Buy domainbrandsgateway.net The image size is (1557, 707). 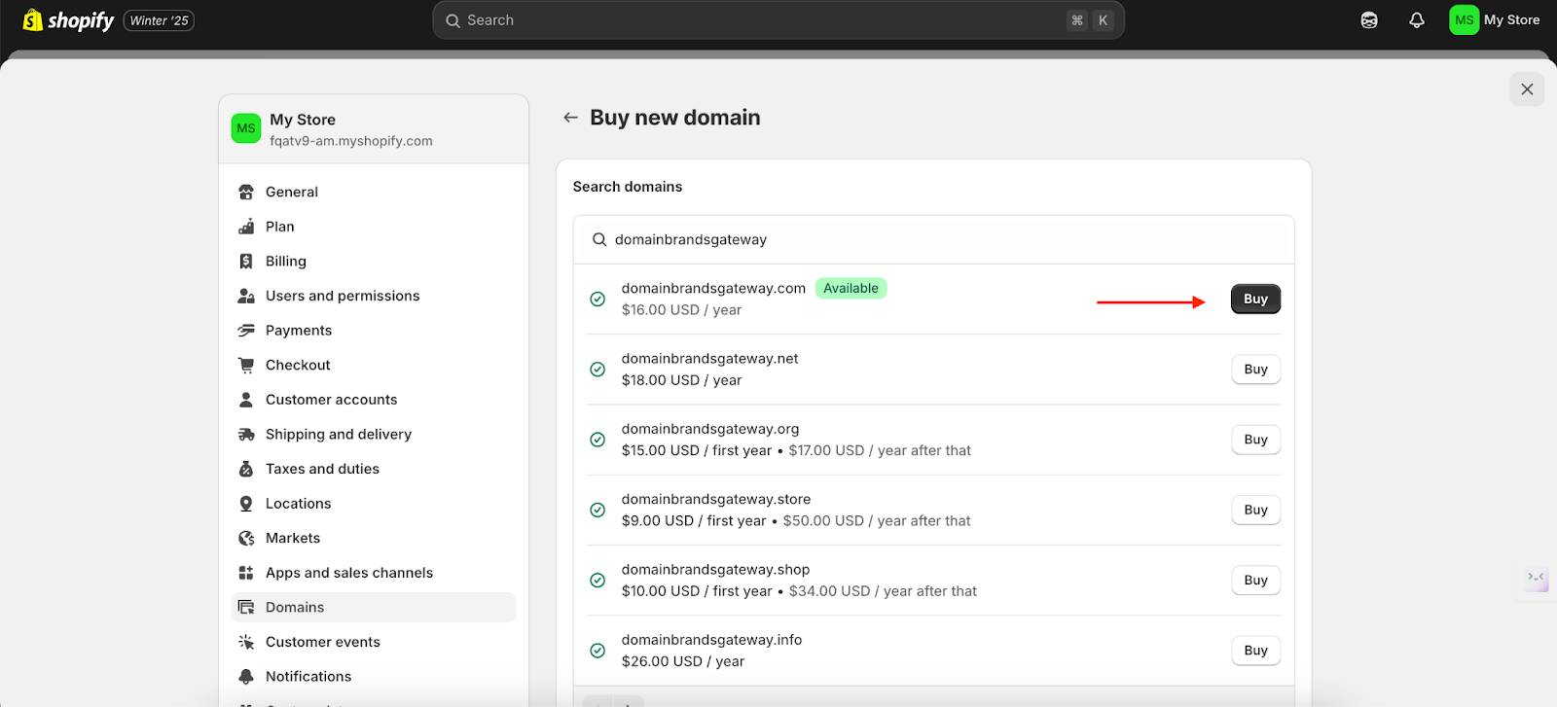tap(1255, 370)
